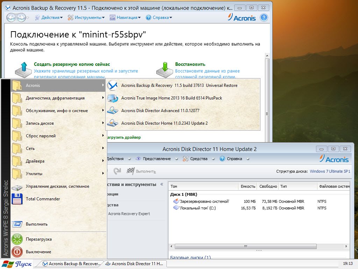
Task: Open the Сброс паролей folder
Action: click(58, 136)
